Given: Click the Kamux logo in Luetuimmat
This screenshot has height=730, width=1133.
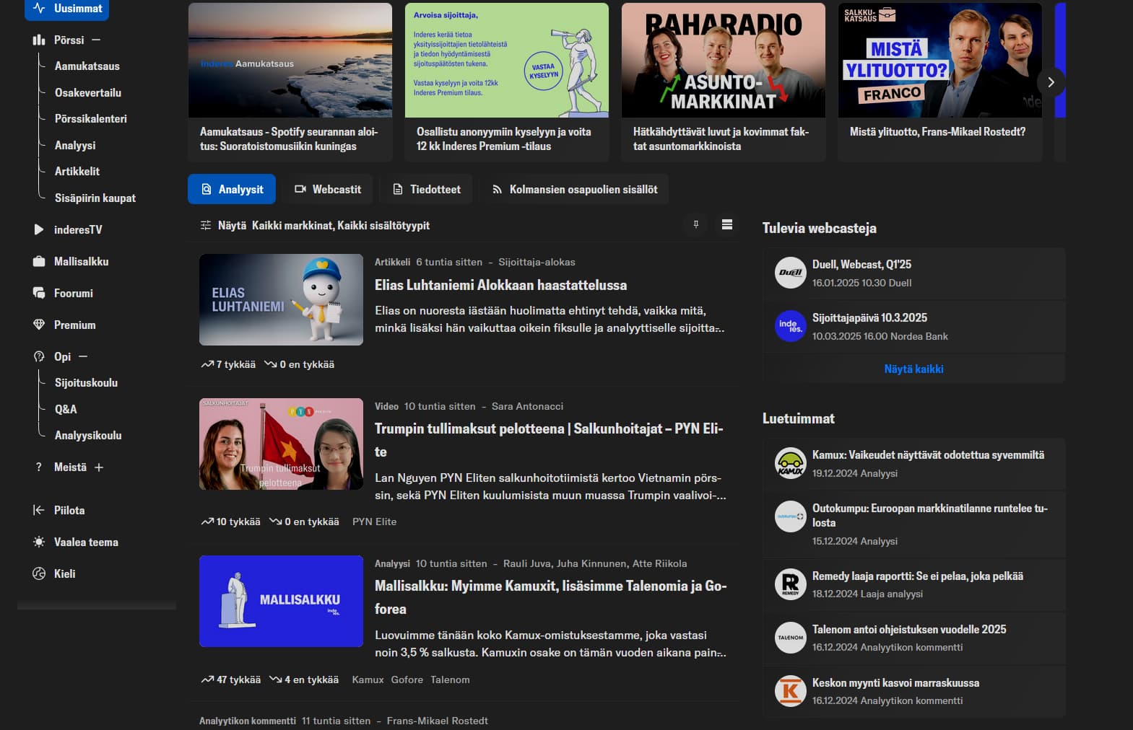Looking at the screenshot, I should click(790, 463).
